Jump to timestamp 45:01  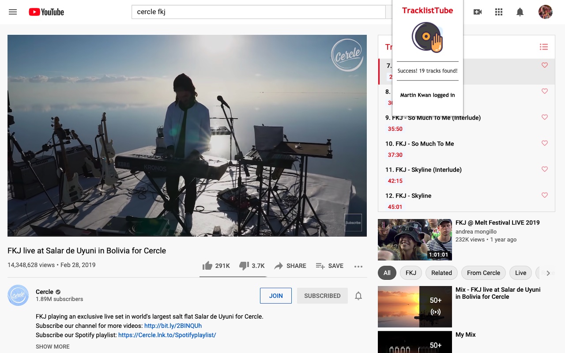coord(395,207)
